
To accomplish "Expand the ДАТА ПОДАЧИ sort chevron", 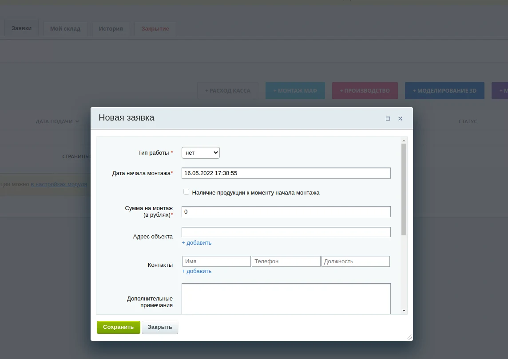I will pos(77,121).
